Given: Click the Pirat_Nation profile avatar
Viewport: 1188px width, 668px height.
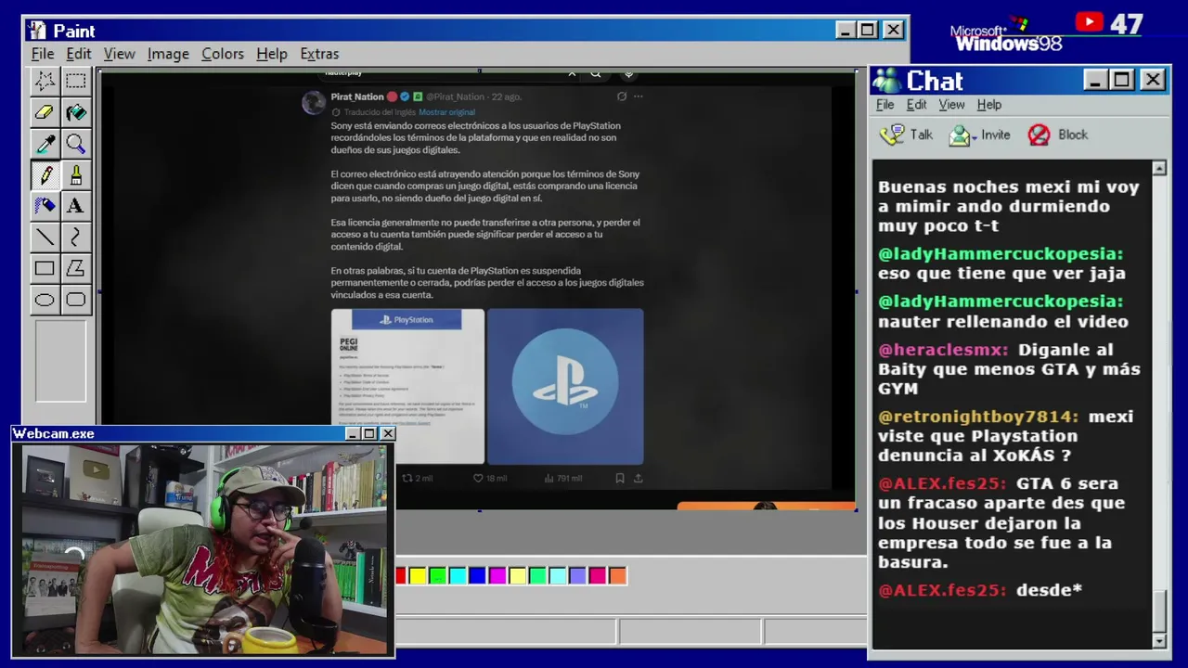Looking at the screenshot, I should click(314, 102).
